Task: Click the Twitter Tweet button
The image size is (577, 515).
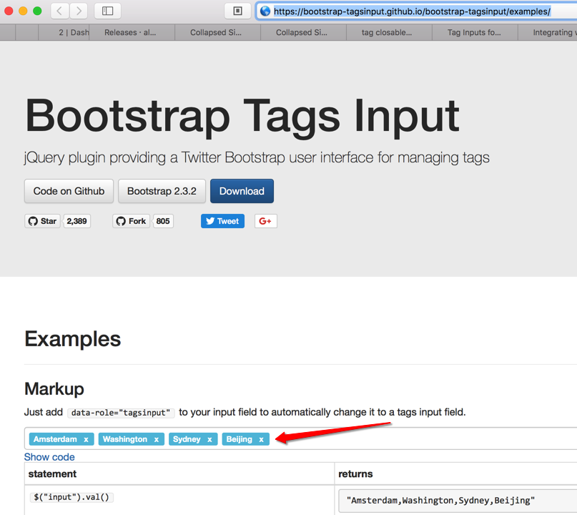Action: click(222, 221)
